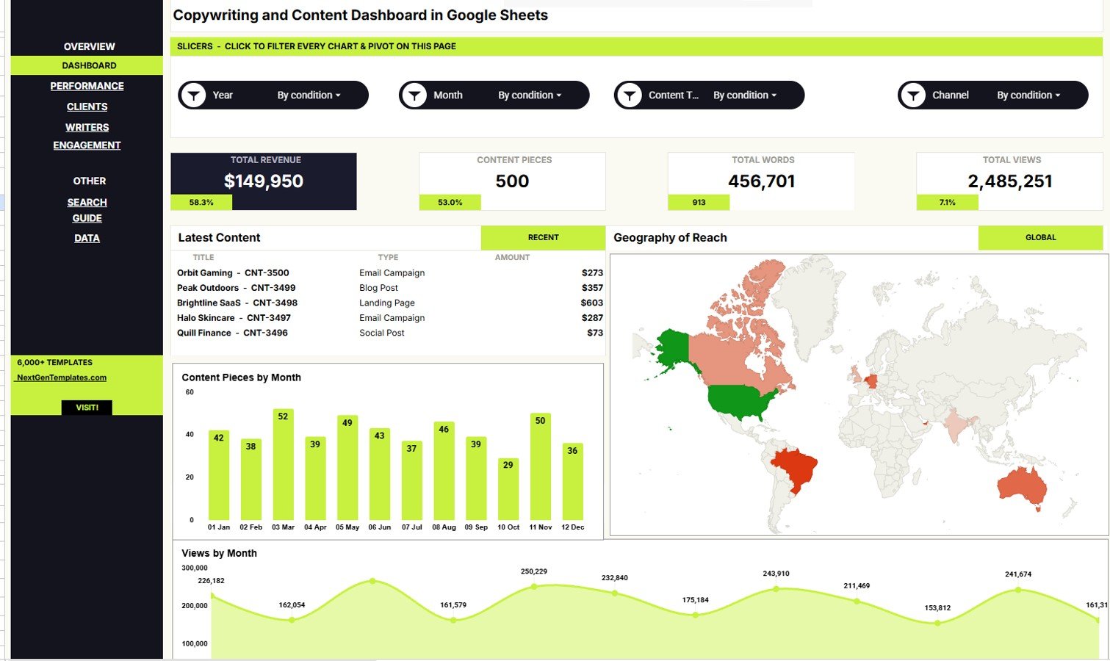Click the 01 Jan bar showing 42
This screenshot has height=661, width=1110.
click(219, 476)
